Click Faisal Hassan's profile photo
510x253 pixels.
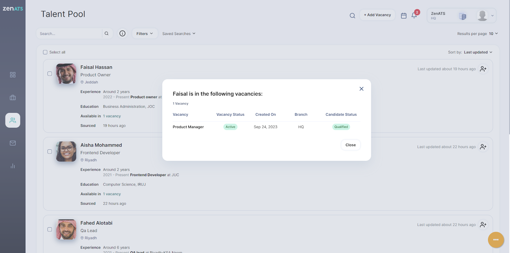point(66,74)
